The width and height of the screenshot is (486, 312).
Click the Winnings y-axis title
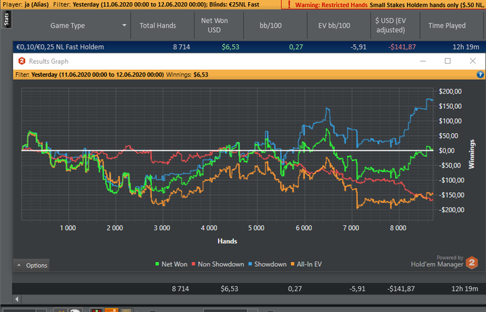click(471, 154)
